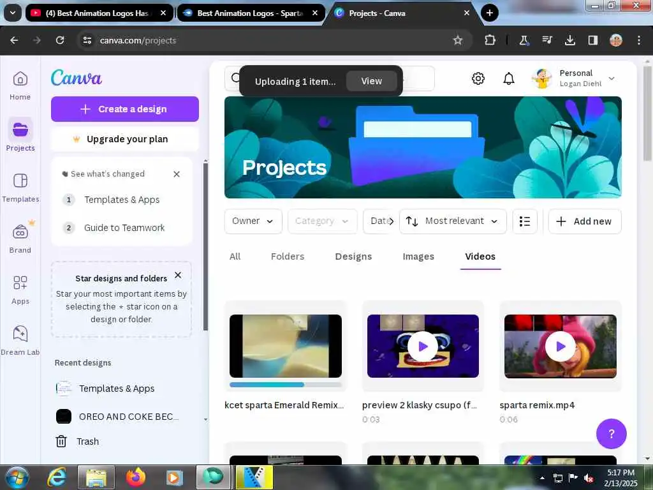This screenshot has width=653, height=490.
Task: Open the Category filter dropdown
Action: pyautogui.click(x=322, y=221)
